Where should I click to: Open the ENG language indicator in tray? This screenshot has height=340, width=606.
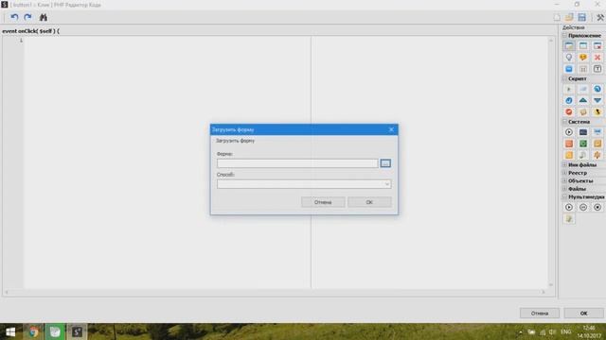[x=566, y=331]
